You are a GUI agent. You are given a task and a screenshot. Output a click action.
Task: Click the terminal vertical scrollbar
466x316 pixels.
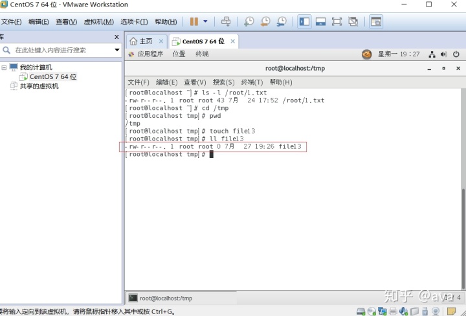click(463, 238)
